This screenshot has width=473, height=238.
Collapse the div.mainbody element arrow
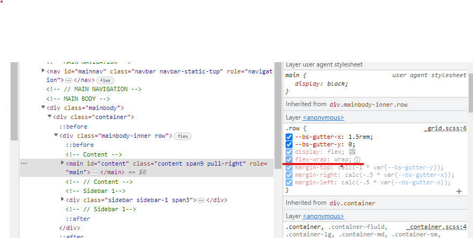(x=43, y=107)
